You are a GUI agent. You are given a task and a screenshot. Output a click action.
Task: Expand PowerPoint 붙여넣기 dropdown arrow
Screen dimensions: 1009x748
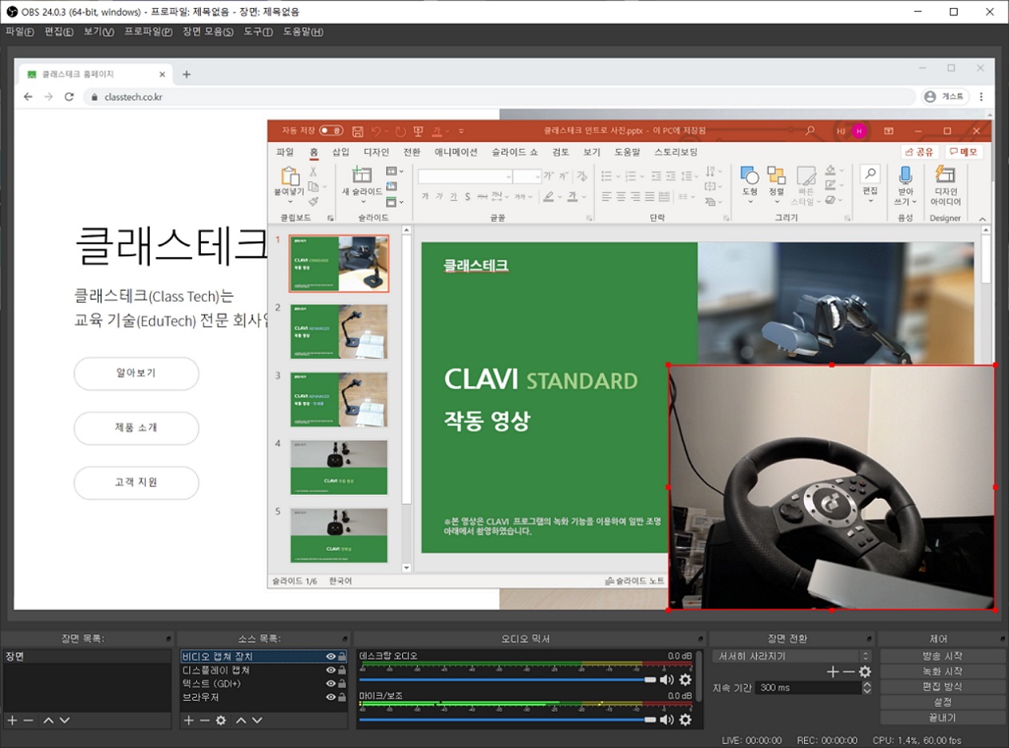(x=289, y=202)
